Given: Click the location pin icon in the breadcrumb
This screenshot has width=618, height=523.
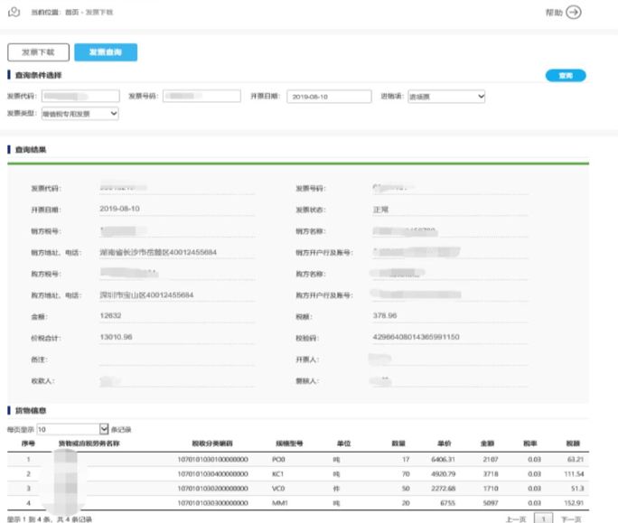Looking at the screenshot, I should pos(13,11).
